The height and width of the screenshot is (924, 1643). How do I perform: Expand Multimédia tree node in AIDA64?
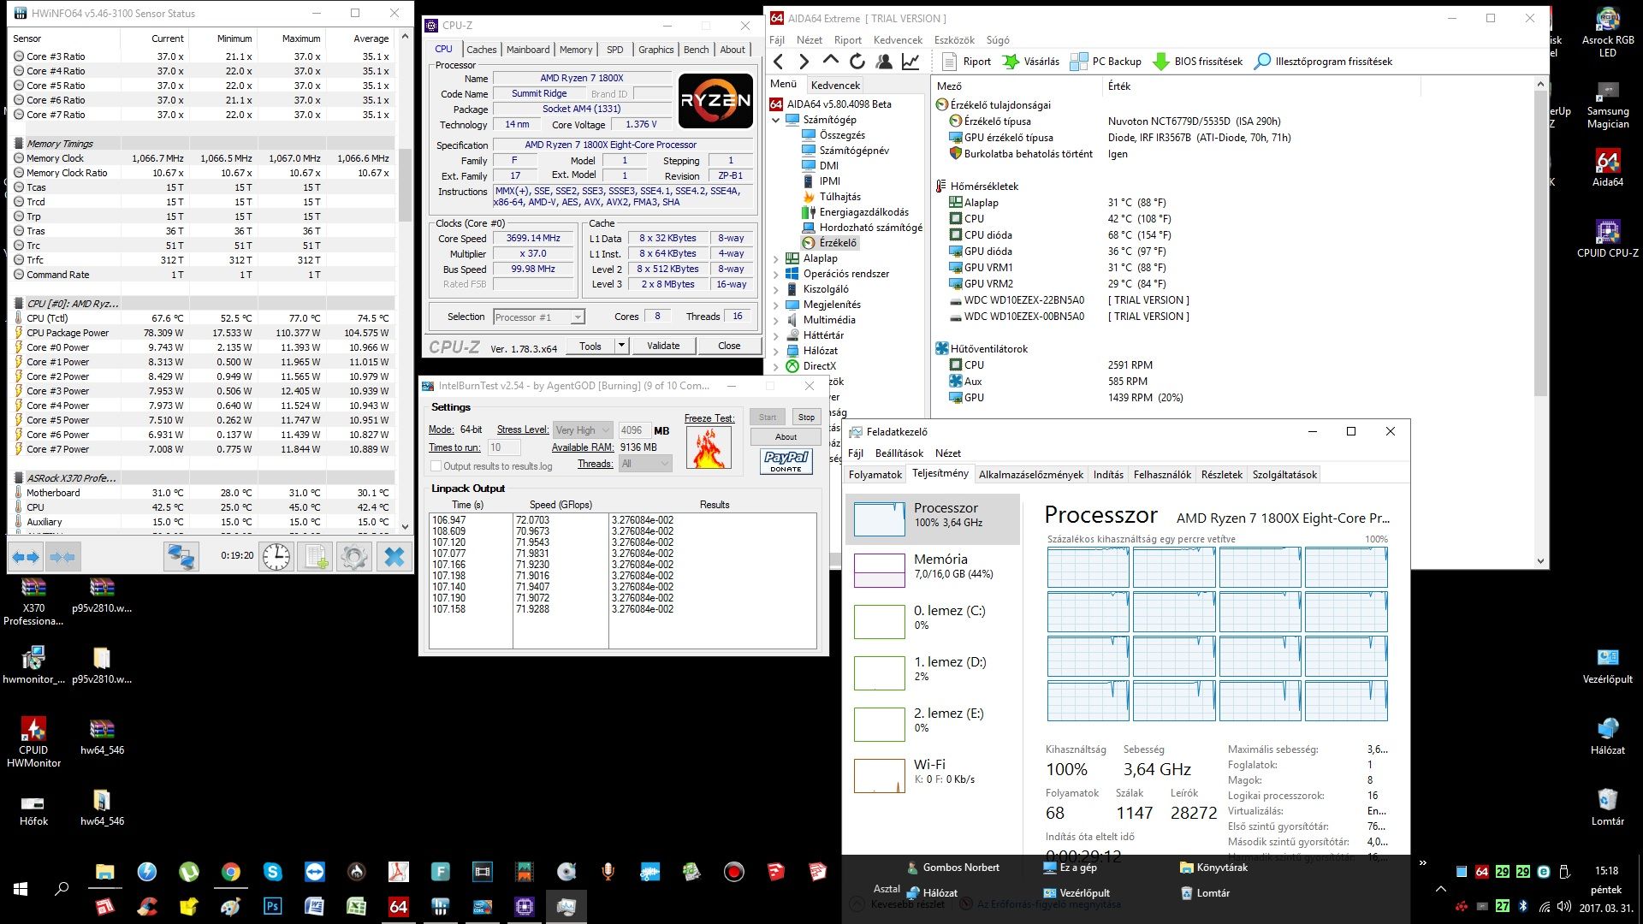pyautogui.click(x=776, y=320)
